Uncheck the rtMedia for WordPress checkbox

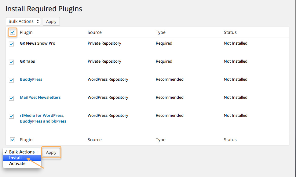11,116
